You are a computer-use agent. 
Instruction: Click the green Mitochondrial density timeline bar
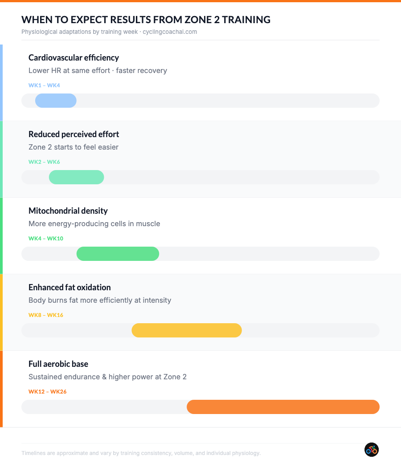pos(118,254)
